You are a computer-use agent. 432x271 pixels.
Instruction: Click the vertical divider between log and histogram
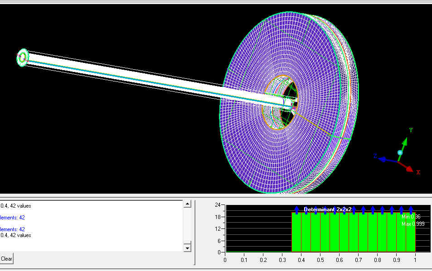click(195, 233)
